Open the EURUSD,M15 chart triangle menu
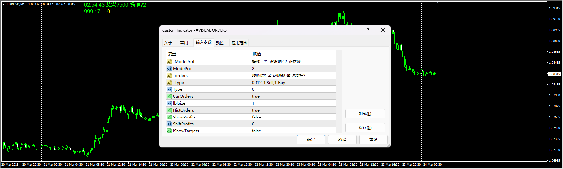Image resolution: width=563 pixels, height=169 pixels. [4, 4]
